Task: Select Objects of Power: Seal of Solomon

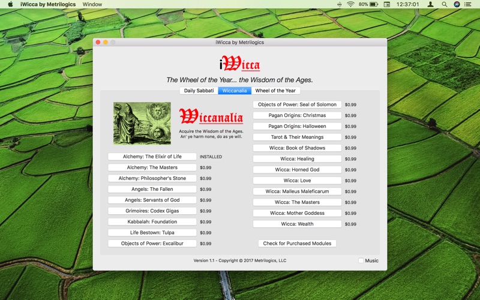Action: [297, 104]
